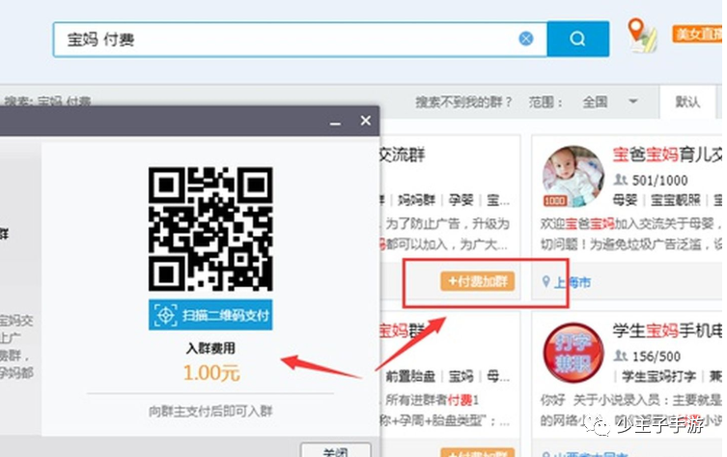Open the 宝爸宝妈育儿 group title

point(668,155)
